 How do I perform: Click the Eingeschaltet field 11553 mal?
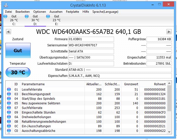coord(159,58)
